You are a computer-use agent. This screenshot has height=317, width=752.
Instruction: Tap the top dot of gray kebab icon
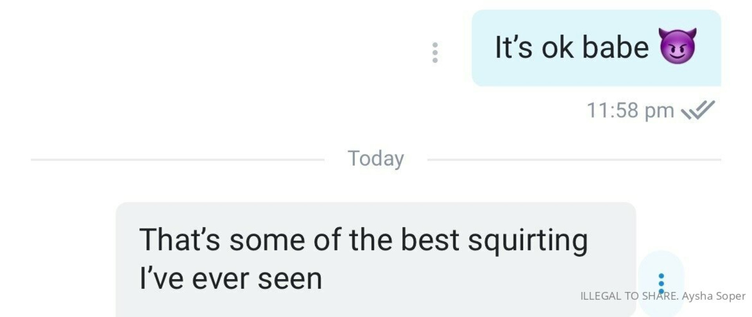point(435,45)
